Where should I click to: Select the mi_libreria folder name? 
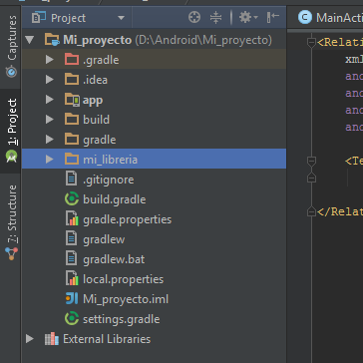click(x=110, y=160)
